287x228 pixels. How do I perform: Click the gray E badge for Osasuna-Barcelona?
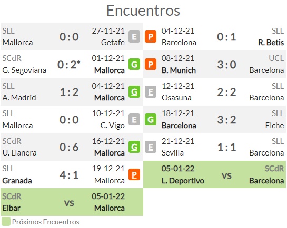click(151, 91)
